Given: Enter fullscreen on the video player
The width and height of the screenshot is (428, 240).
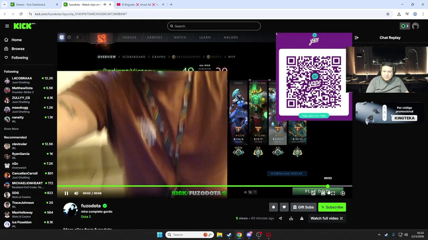Looking at the screenshot, I should (x=333, y=193).
